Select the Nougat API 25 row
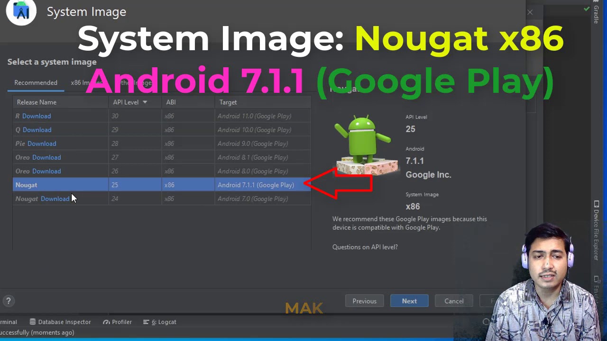Screen dimensions: 607x341 [162, 185]
